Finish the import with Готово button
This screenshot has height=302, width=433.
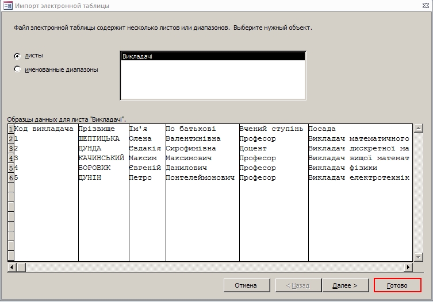[397, 285]
